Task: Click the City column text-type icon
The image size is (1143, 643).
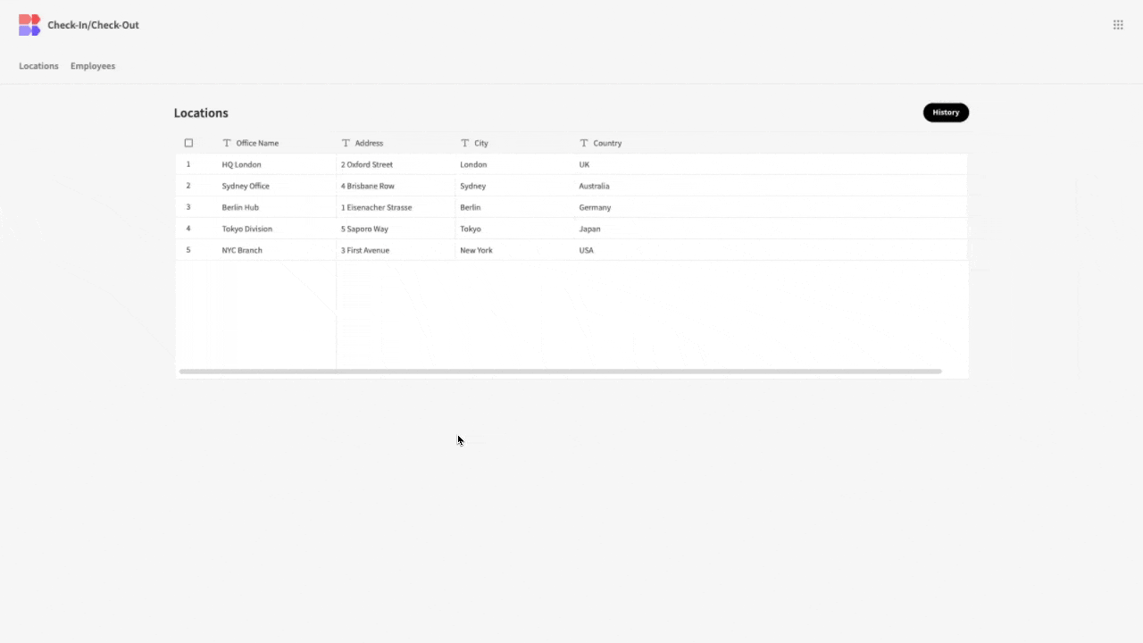Action: click(x=465, y=143)
